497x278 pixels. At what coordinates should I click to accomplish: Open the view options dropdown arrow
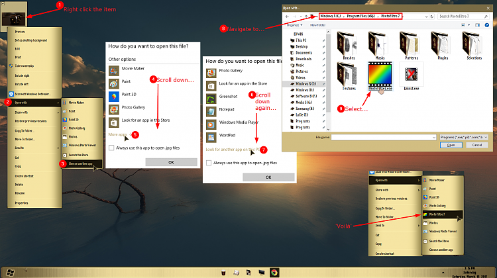point(469,25)
